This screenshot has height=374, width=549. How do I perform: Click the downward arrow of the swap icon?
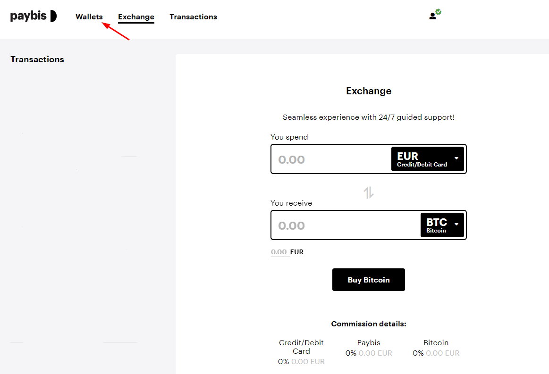371,192
